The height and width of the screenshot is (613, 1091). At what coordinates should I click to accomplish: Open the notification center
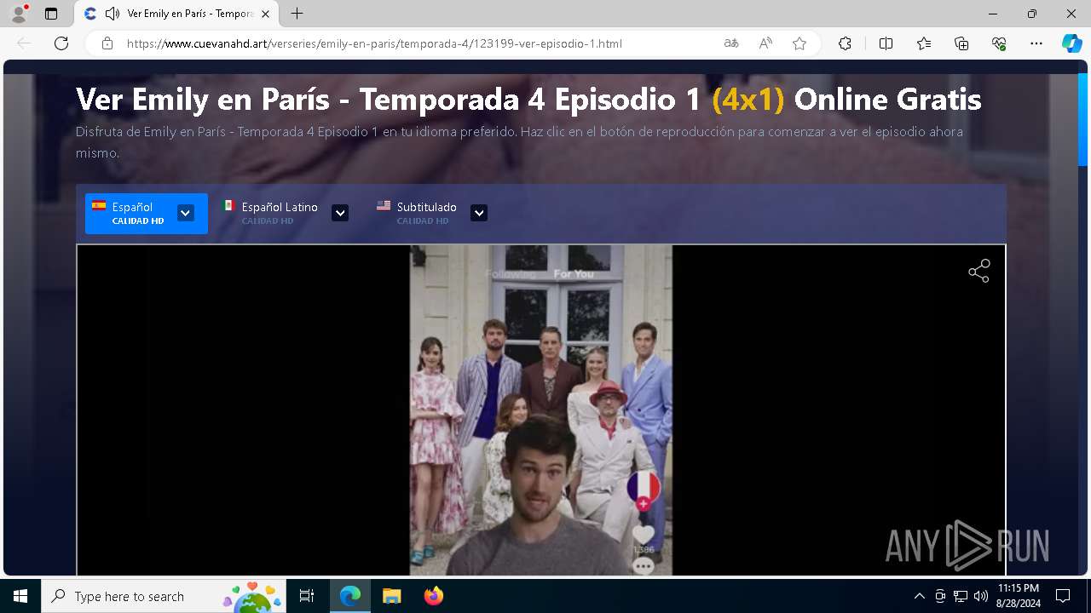pyautogui.click(x=1063, y=596)
